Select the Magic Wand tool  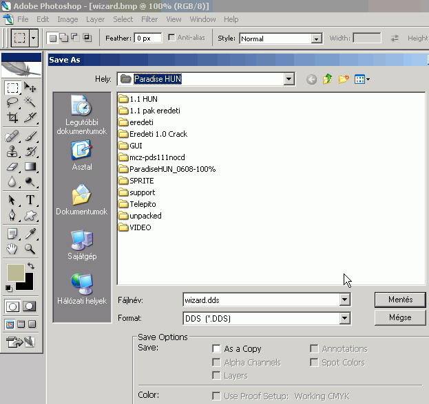(x=30, y=102)
